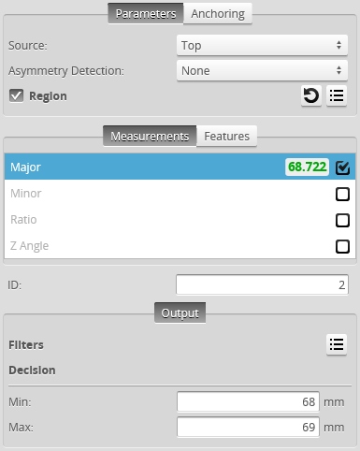360x451 pixels.
Task: Open the Asymmetry Detection dropdown
Action: [262, 70]
